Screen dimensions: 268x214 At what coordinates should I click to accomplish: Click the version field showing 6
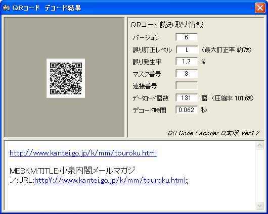point(187,37)
